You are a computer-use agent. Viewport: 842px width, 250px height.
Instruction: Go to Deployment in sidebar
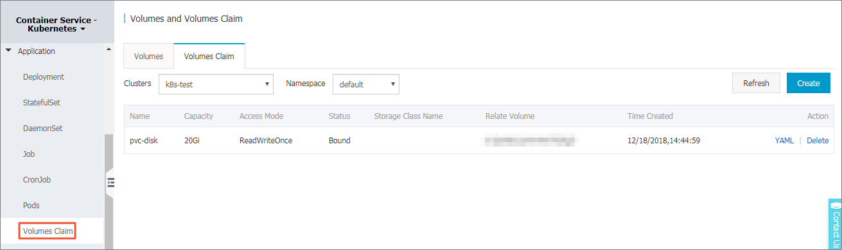[x=44, y=76]
